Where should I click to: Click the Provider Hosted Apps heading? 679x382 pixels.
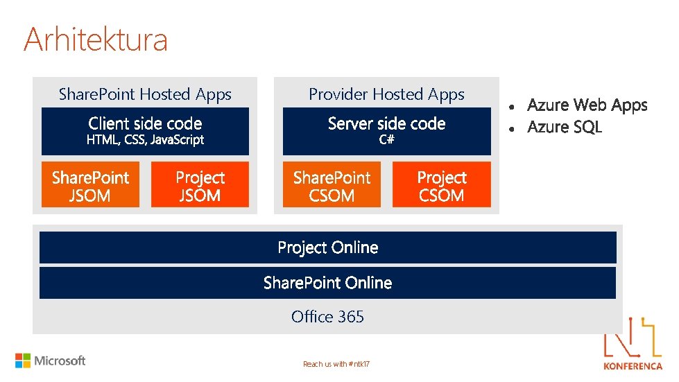pos(386,94)
